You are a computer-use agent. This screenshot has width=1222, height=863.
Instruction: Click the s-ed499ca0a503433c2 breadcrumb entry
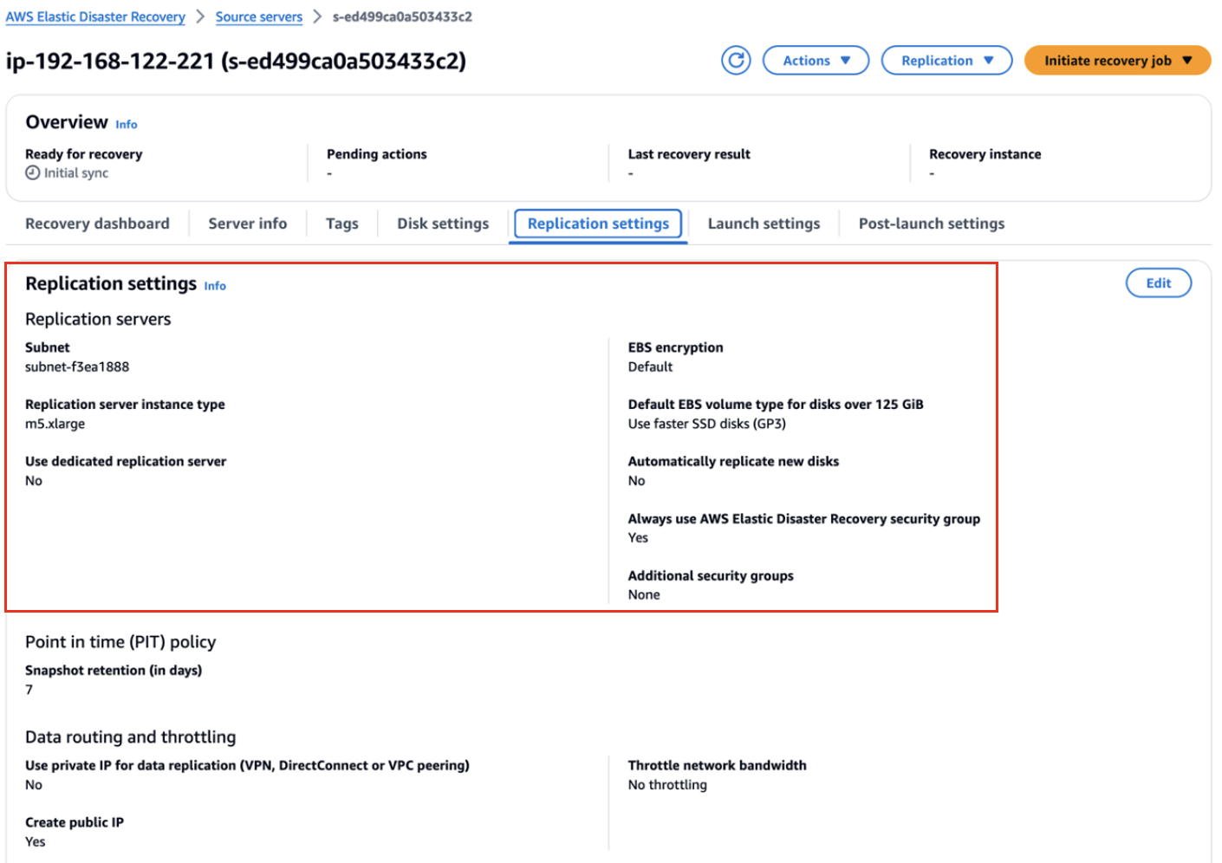click(x=402, y=16)
